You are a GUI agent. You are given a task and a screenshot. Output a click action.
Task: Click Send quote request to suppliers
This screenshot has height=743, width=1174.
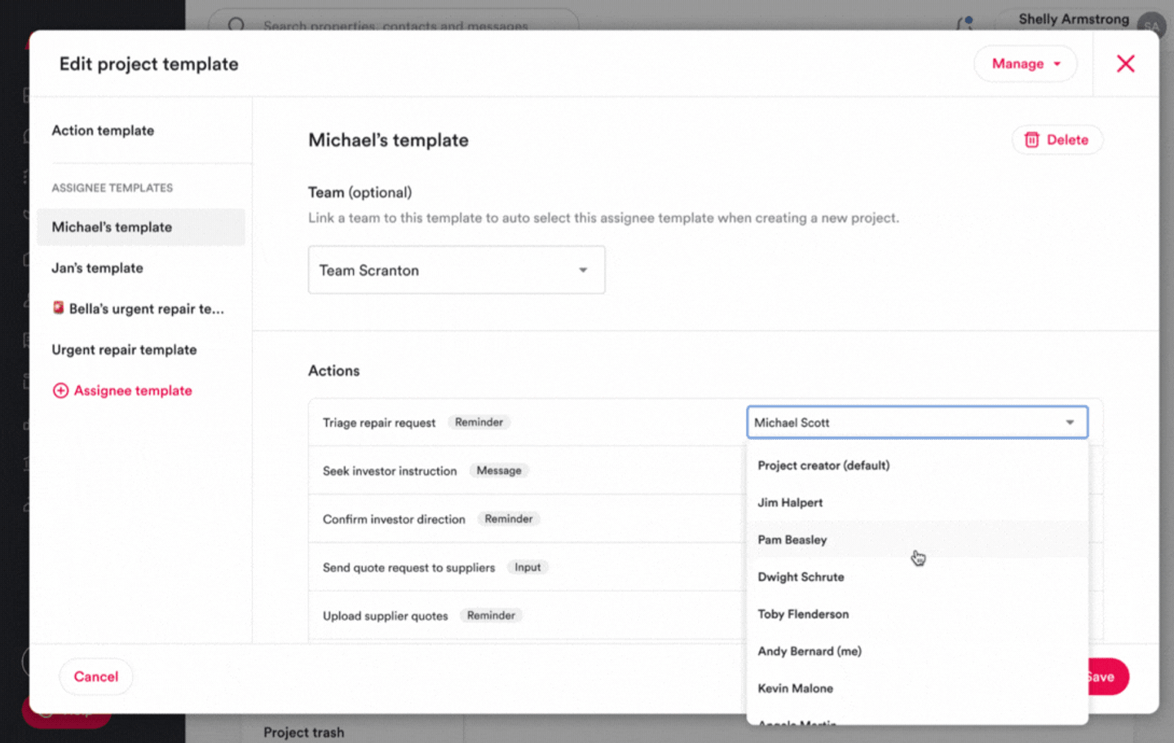(x=408, y=568)
